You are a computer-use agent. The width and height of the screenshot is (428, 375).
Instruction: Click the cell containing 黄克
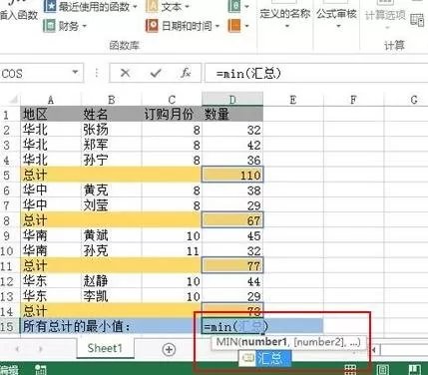click(x=112, y=190)
